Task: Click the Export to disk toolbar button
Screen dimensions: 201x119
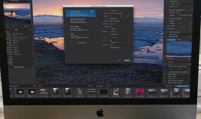Action: 182,86
